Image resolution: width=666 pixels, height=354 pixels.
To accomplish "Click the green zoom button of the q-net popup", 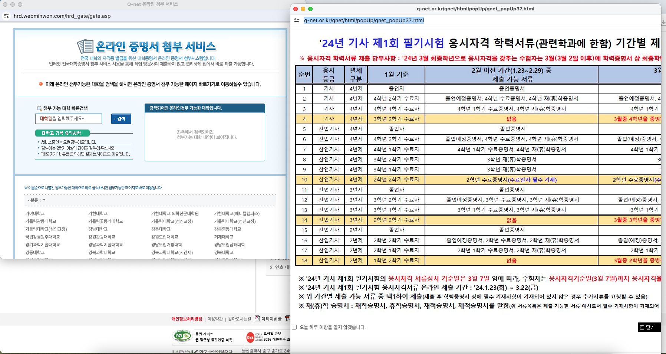I will coord(310,9).
